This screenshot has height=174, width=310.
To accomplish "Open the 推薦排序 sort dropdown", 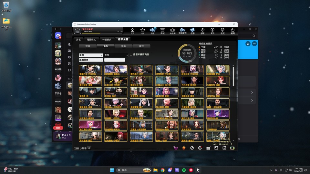I will pyautogui.click(x=91, y=60).
